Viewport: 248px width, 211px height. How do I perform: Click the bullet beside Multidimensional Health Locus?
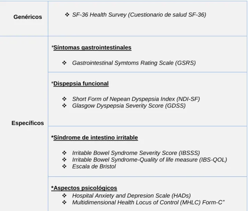tap(64, 202)
